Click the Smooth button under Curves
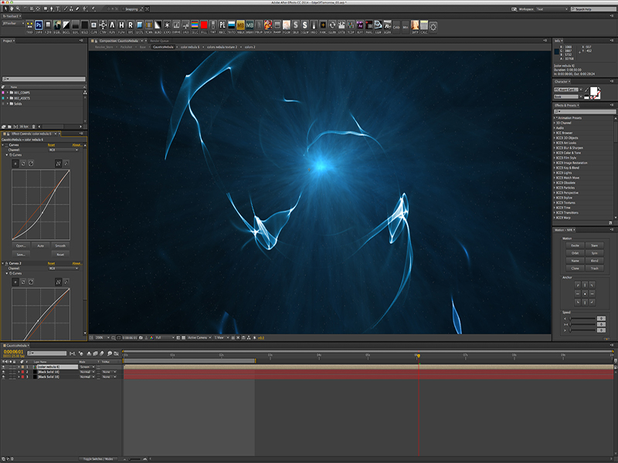Screen dimensions: 618x463 pos(60,245)
